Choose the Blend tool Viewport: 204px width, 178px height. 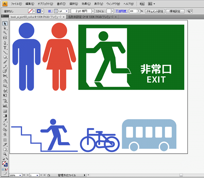click(x=5, y=125)
